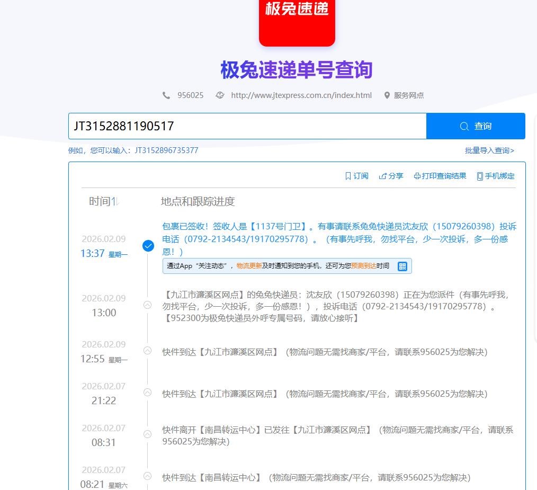
Task: Click the 打印查询结果 printer icon
Action: point(417,176)
